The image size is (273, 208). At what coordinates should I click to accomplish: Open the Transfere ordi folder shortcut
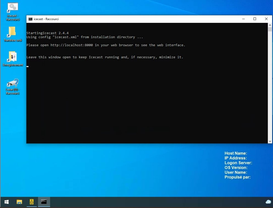tap(13, 34)
